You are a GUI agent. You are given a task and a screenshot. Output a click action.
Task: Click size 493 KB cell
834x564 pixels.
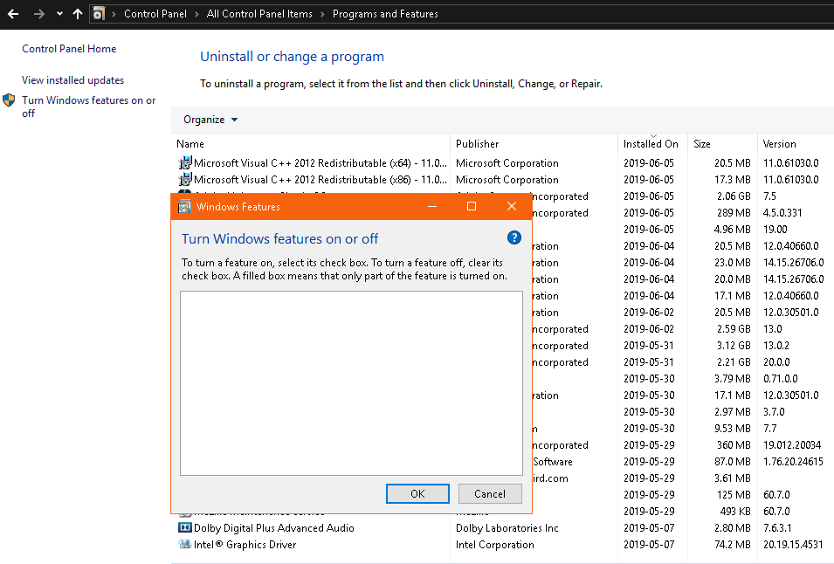(735, 512)
